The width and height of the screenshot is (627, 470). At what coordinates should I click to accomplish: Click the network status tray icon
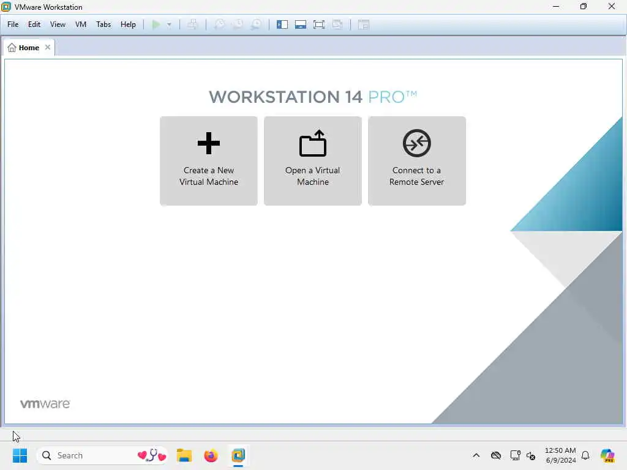coord(516,455)
